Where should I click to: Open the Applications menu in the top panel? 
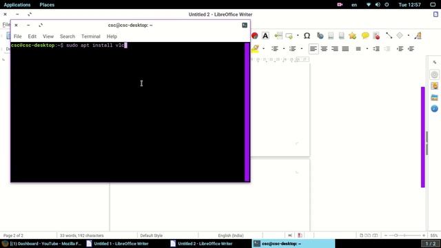coord(17,5)
